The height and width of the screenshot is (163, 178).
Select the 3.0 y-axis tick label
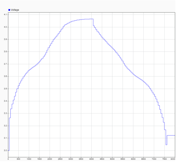pyautogui.click(x=5, y=150)
